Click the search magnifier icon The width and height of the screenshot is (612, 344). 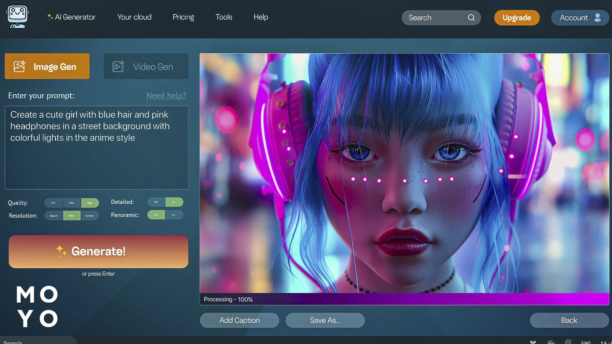[471, 18]
